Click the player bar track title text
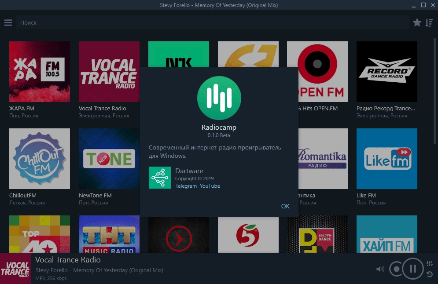The image size is (438, 284). [x=99, y=270]
